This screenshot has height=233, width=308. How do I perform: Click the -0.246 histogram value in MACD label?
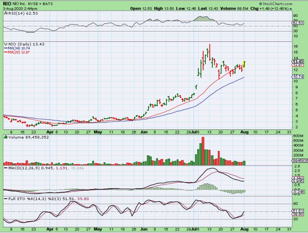[x=77, y=168]
